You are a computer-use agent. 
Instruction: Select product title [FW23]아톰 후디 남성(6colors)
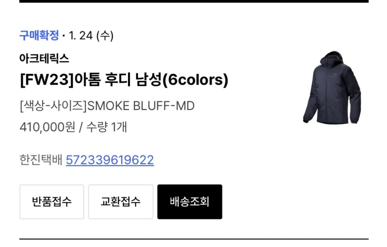click(125, 80)
